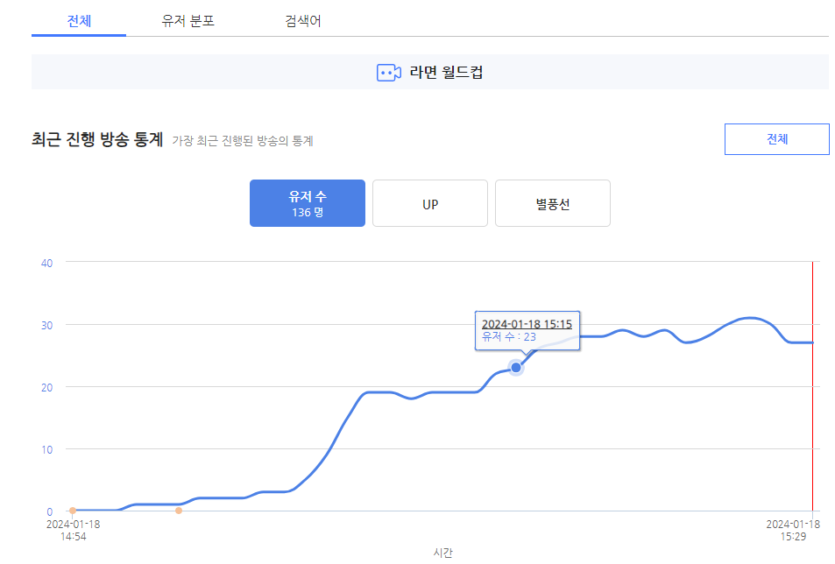
Task: Click the 가장 최근 진행된 방송의 통계 subtitle
Action: pos(243,141)
